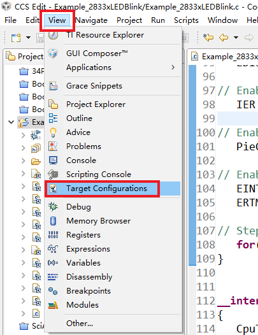
Task: Click line number 108 in editor gutter
Action: [206, 245]
